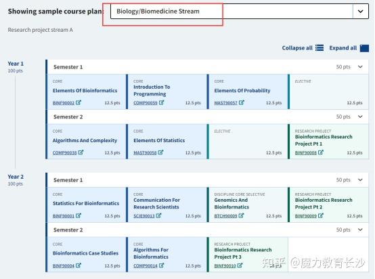Screen dimensions: 375x279
Task: Open the BINF90004 subject code link
Action: pos(64,265)
